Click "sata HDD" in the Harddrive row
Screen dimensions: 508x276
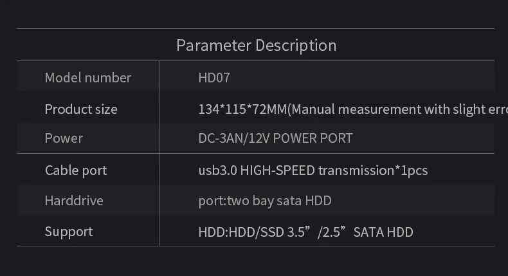pos(304,201)
